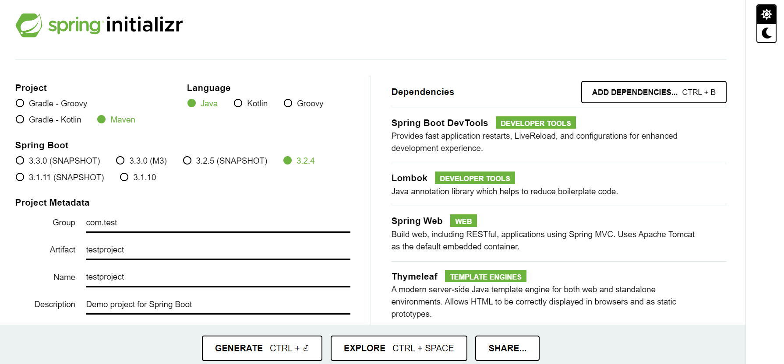Screen dimensions: 784x364
Task: Select Maven project type
Action: click(x=116, y=119)
